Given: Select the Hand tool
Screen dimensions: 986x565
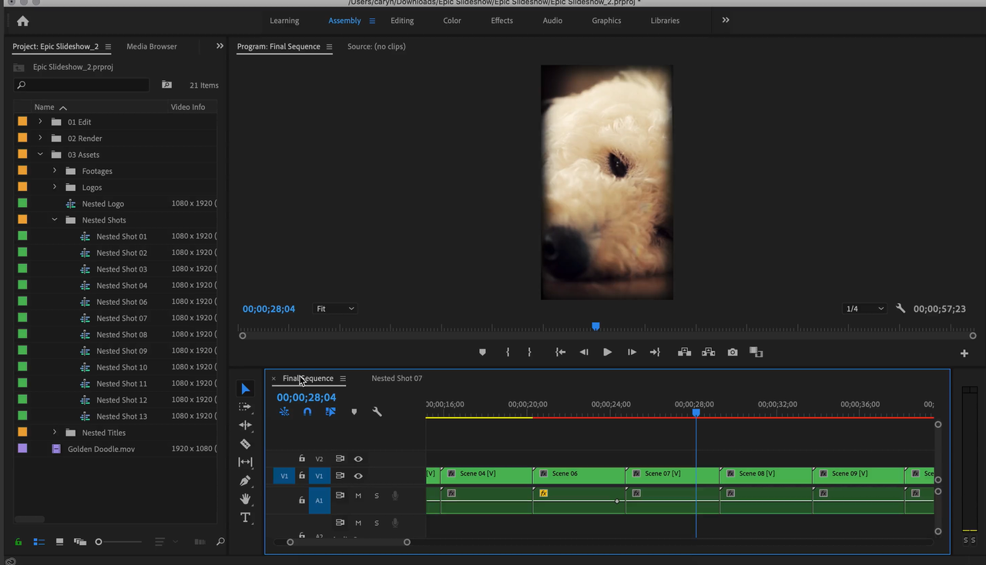Looking at the screenshot, I should pyautogui.click(x=246, y=499).
